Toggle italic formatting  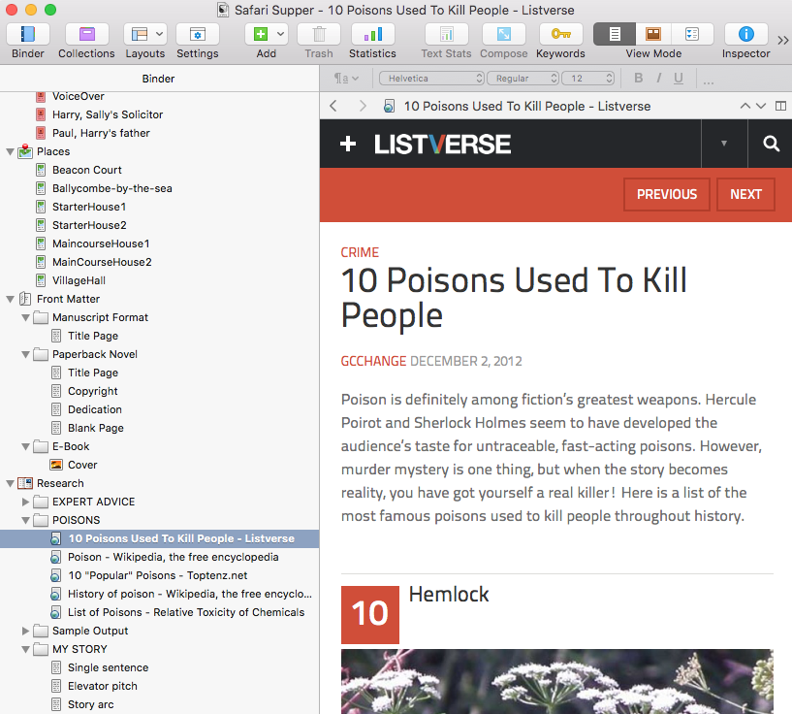coord(658,78)
